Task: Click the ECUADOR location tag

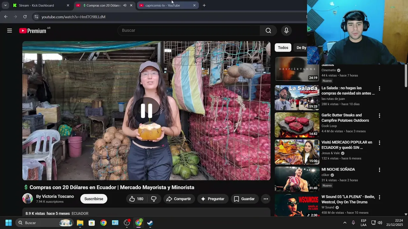Action: (x=80, y=213)
